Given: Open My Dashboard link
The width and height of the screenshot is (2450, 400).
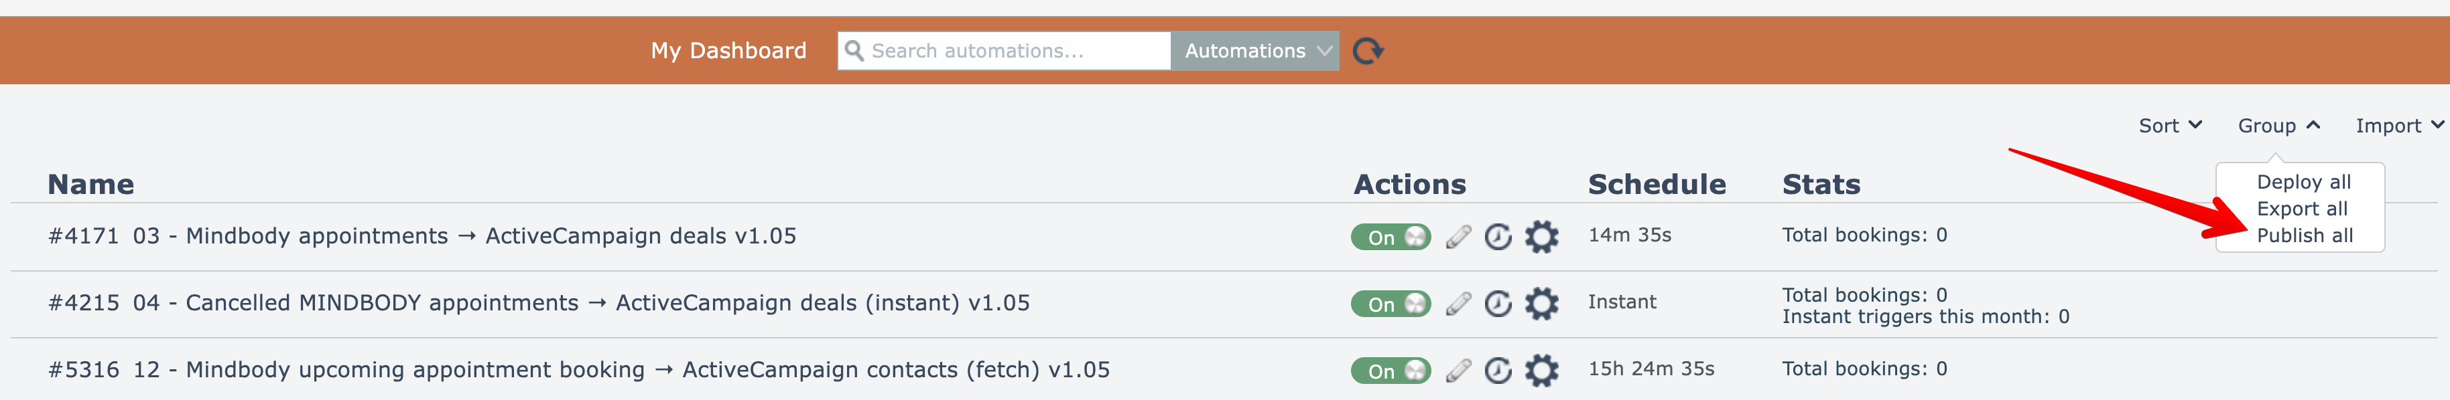Looking at the screenshot, I should tap(728, 50).
